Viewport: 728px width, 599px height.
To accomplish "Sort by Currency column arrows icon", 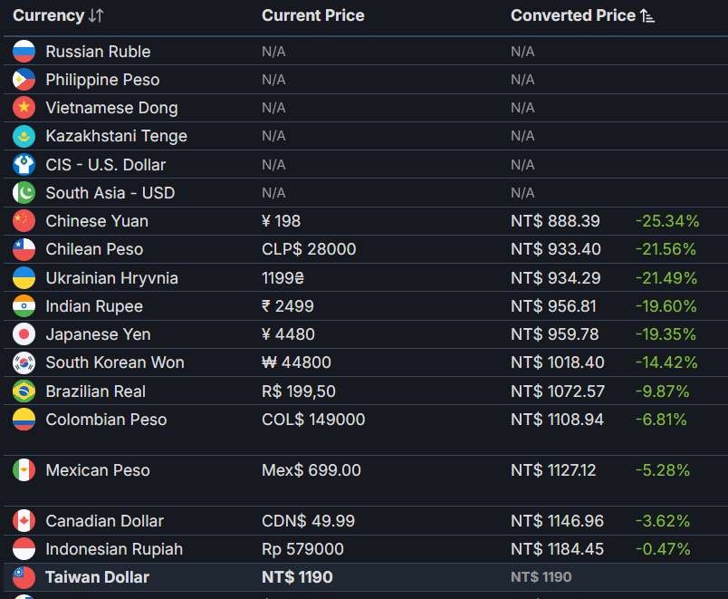I will (96, 15).
